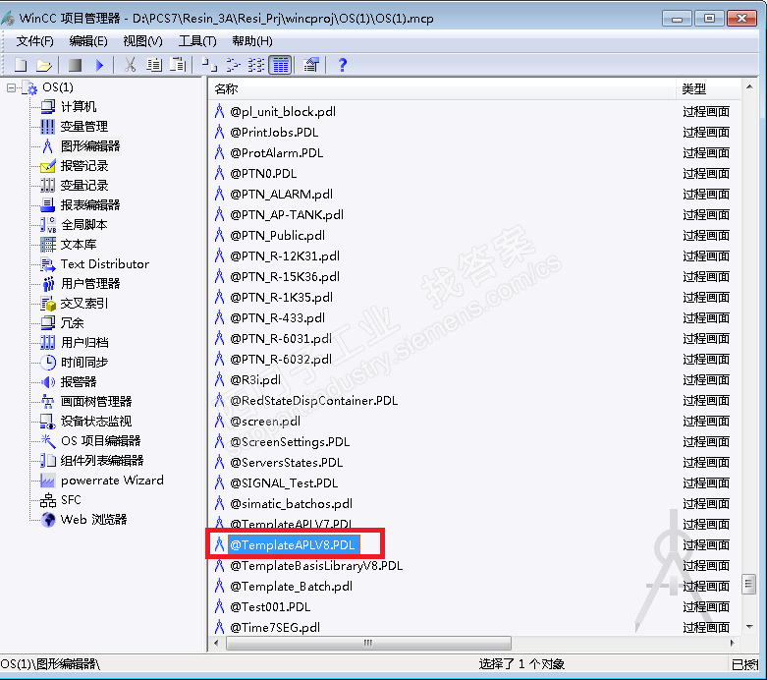The height and width of the screenshot is (680, 767).
Task: Click the 文本库 grid icon
Action: point(47,245)
